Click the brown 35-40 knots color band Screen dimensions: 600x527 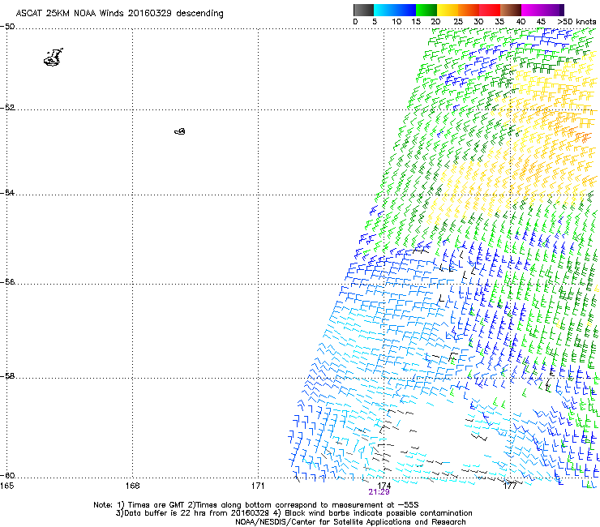pyautogui.click(x=511, y=10)
